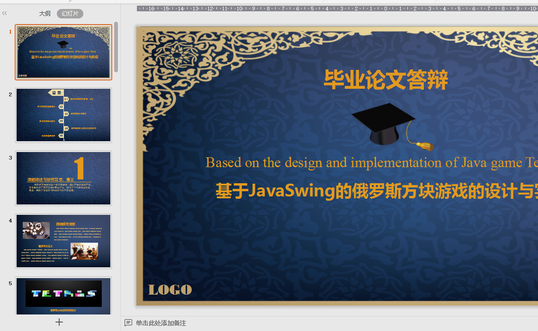
Task: Select slide 5 thumbnail with TETRIS logo
Action: (63, 296)
